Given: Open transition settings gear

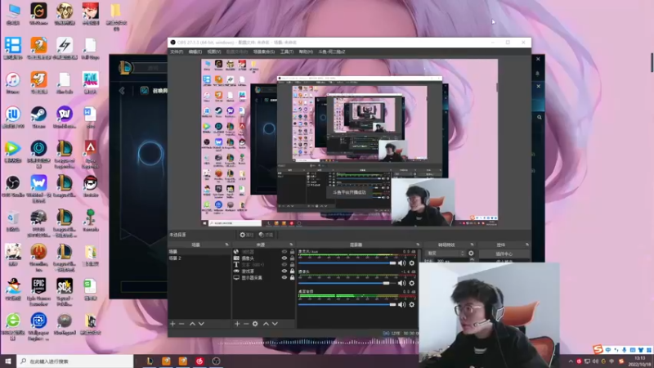Looking at the screenshot, I should (471, 254).
